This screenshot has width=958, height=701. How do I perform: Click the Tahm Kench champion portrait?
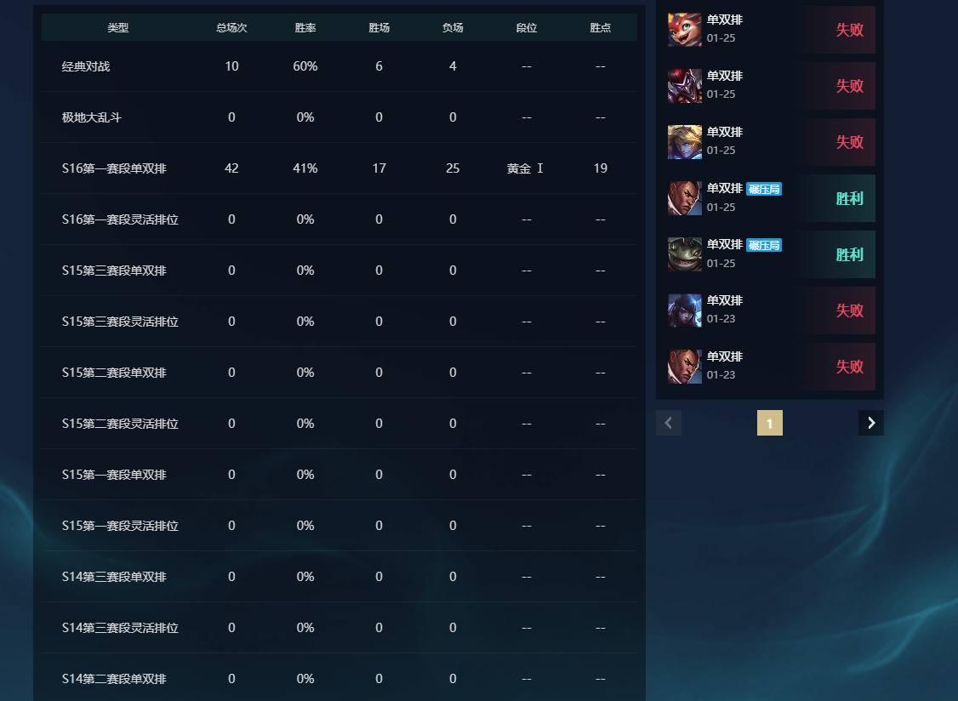(x=684, y=254)
